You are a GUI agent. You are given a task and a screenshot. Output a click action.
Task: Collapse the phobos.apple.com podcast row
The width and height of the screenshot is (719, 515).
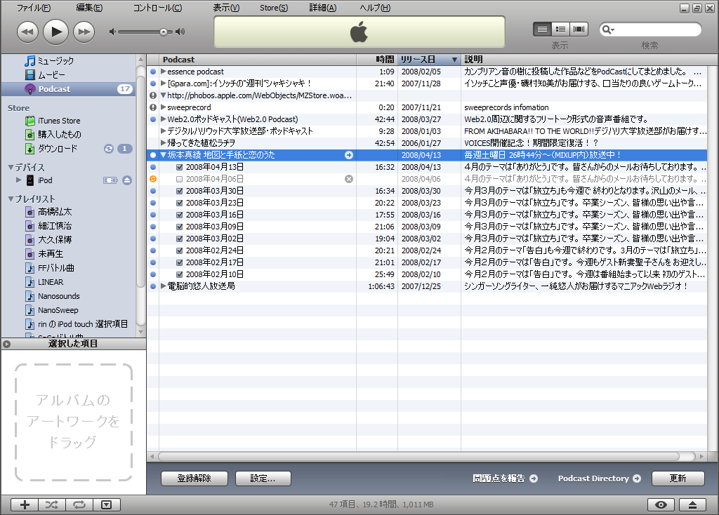pos(163,95)
